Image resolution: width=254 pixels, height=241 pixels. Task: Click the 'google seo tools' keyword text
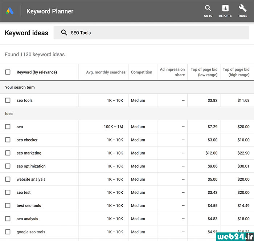[31, 232]
